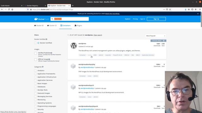Switch to the Docker Registry browser tab
The height and width of the screenshot is (113, 202).
(35, 6)
